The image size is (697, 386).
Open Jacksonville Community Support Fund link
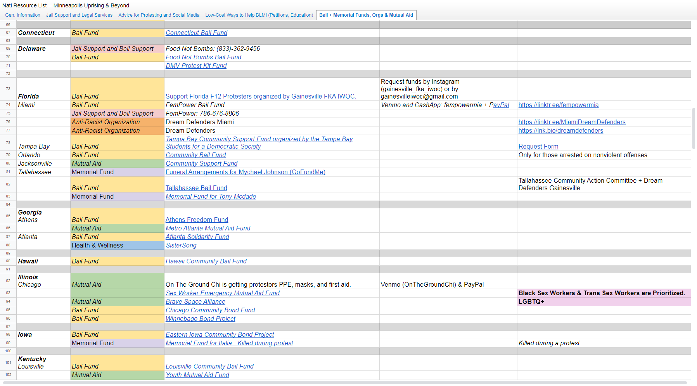coord(202,164)
